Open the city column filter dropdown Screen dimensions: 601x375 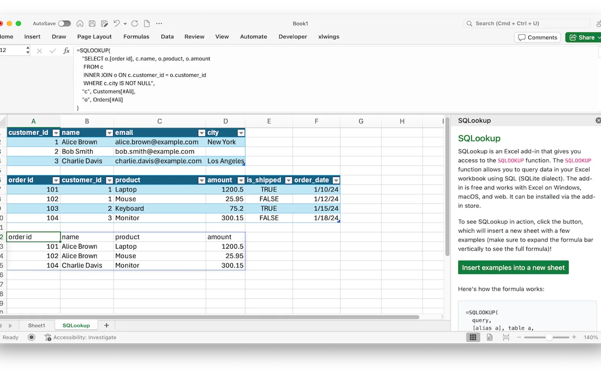241,133
